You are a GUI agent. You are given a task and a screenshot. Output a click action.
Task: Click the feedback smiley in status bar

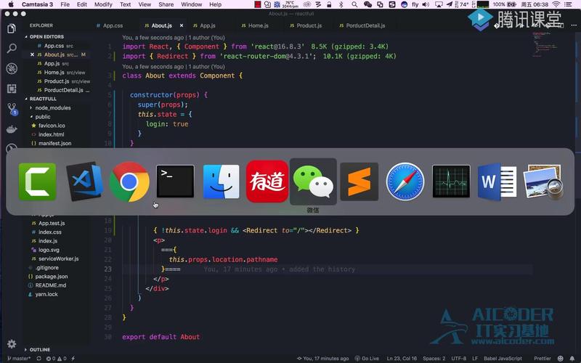(561, 358)
